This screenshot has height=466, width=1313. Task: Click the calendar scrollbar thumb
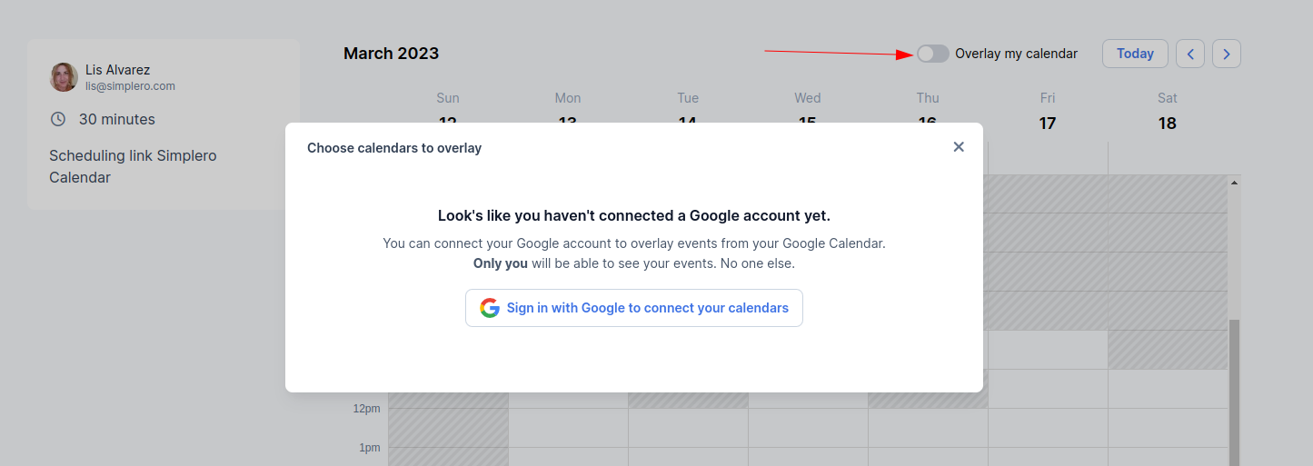[x=1234, y=392]
